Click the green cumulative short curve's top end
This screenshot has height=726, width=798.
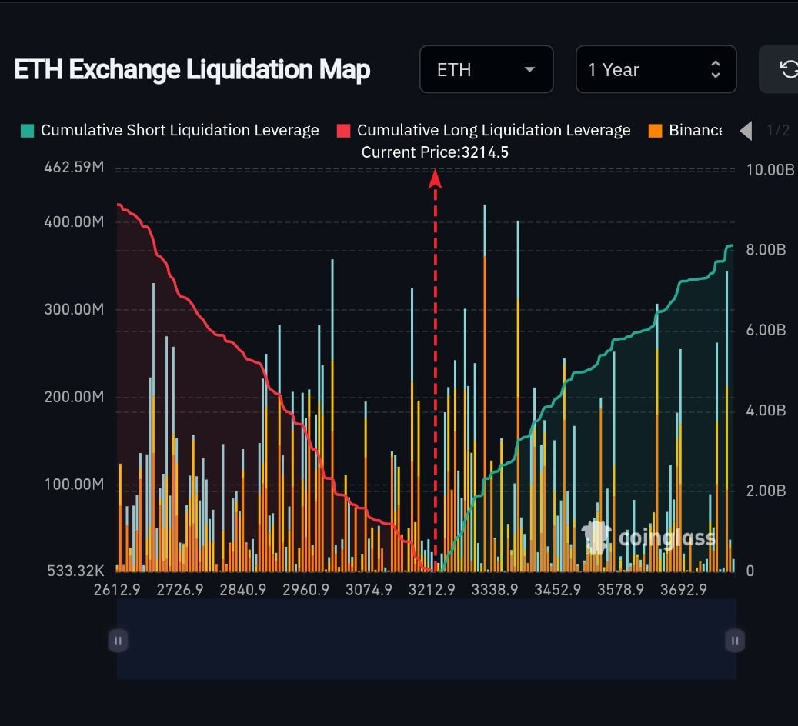[730, 246]
